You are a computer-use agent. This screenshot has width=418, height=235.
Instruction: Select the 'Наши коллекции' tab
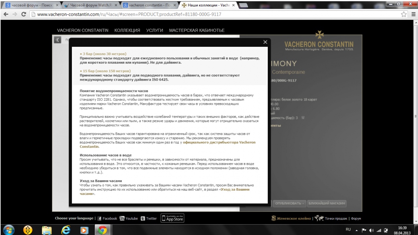pyautogui.click(x=207, y=5)
